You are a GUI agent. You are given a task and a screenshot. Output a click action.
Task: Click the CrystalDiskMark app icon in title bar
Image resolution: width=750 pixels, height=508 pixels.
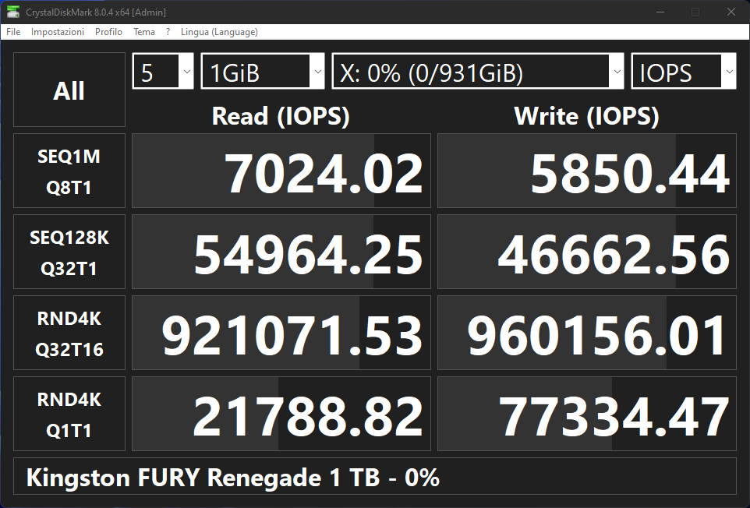click(13, 12)
